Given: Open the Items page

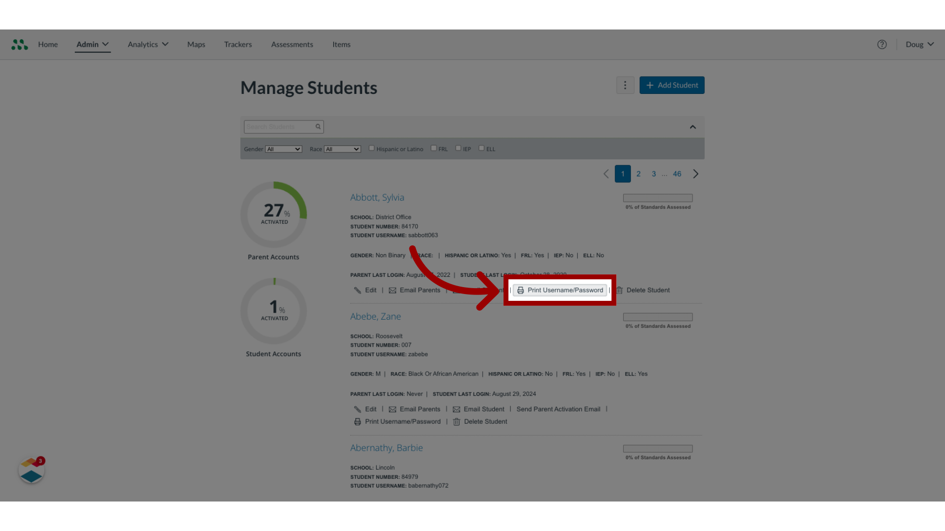Looking at the screenshot, I should click(341, 45).
